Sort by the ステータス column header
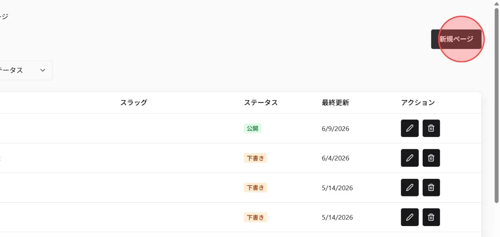500x237 pixels. [261, 103]
